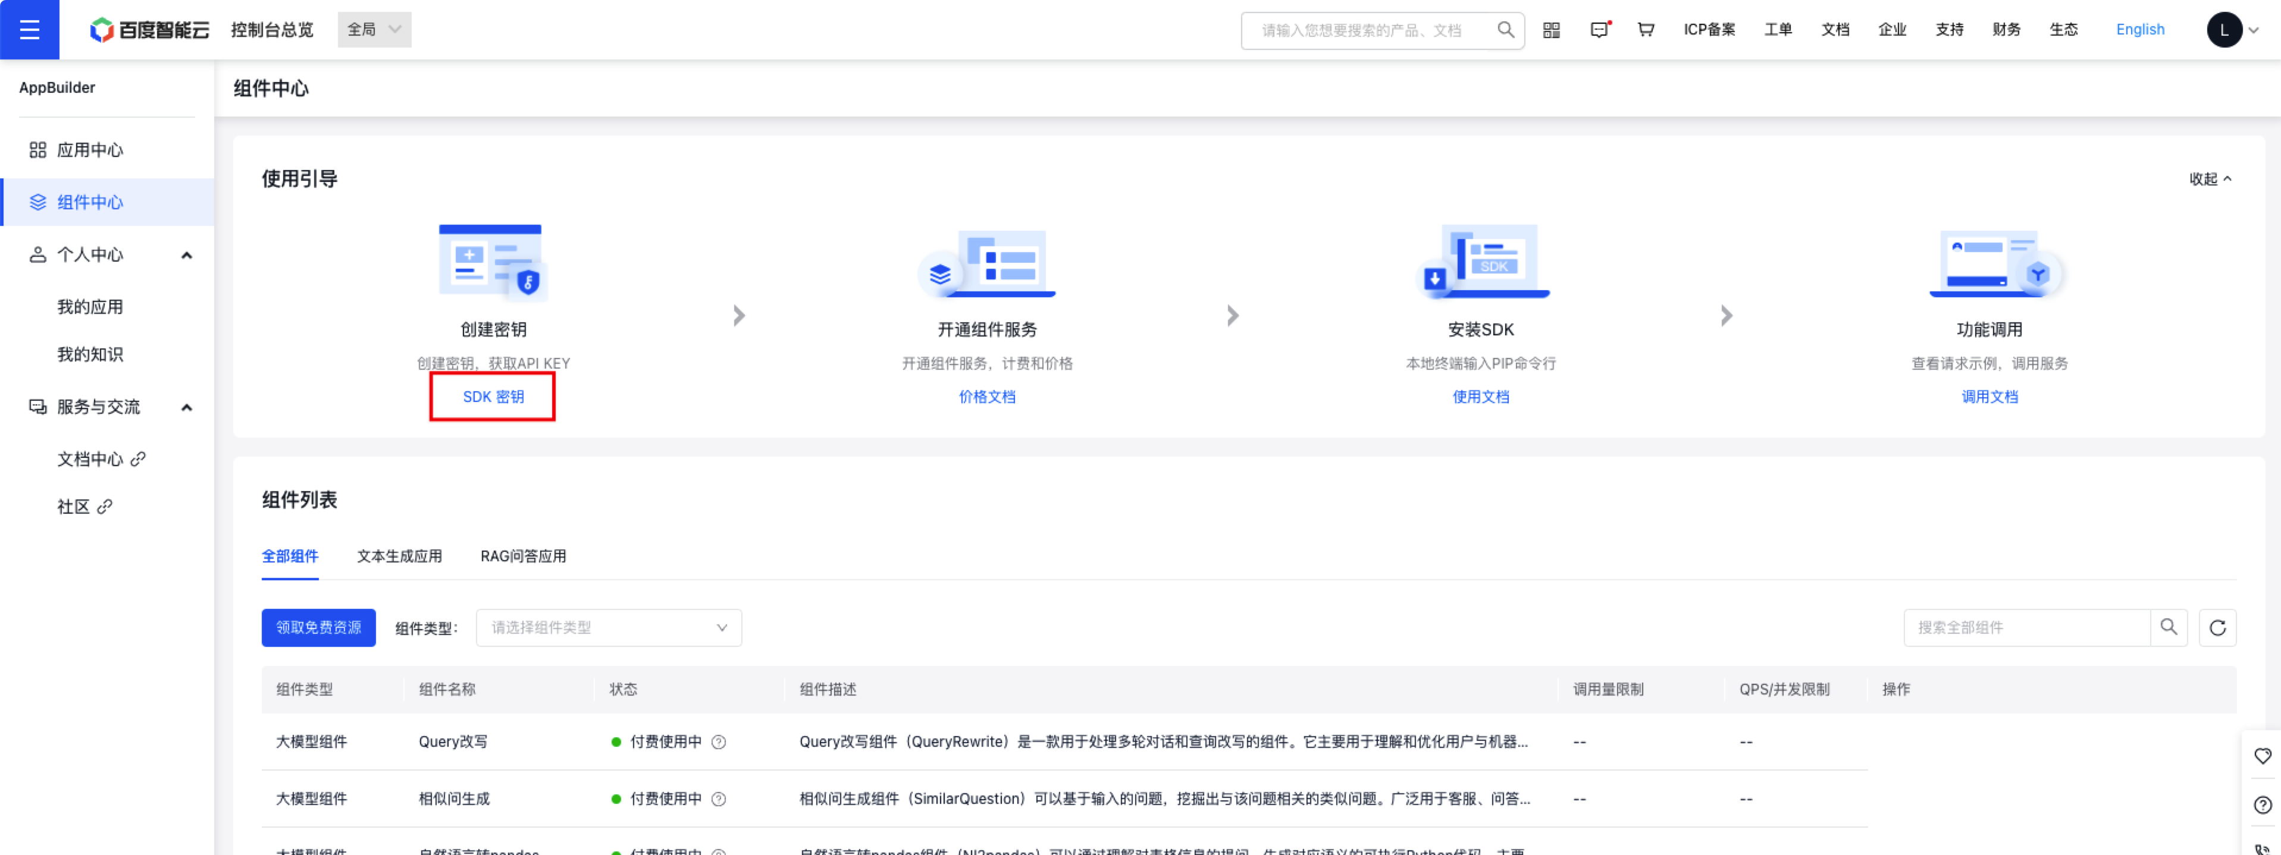Click the 服务与交流 chat icon in sidebar
Screen dimensions: 2281x855
37,407
